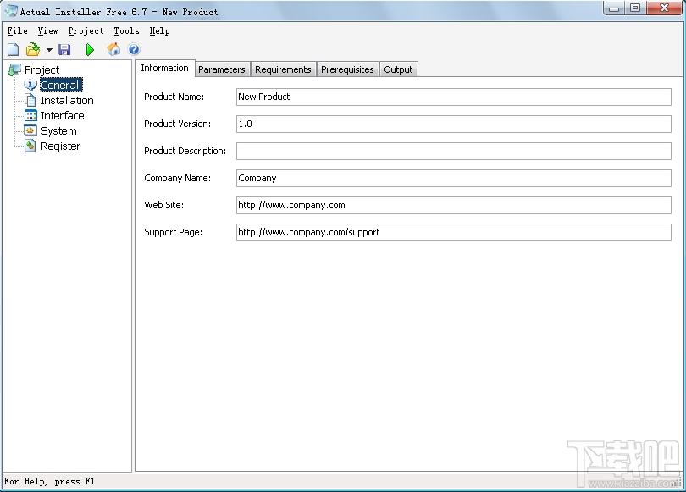Select the Interface section in tree

tap(62, 116)
